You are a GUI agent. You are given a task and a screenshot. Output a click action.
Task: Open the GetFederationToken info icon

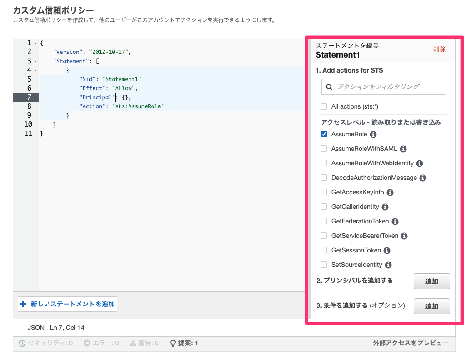point(395,222)
